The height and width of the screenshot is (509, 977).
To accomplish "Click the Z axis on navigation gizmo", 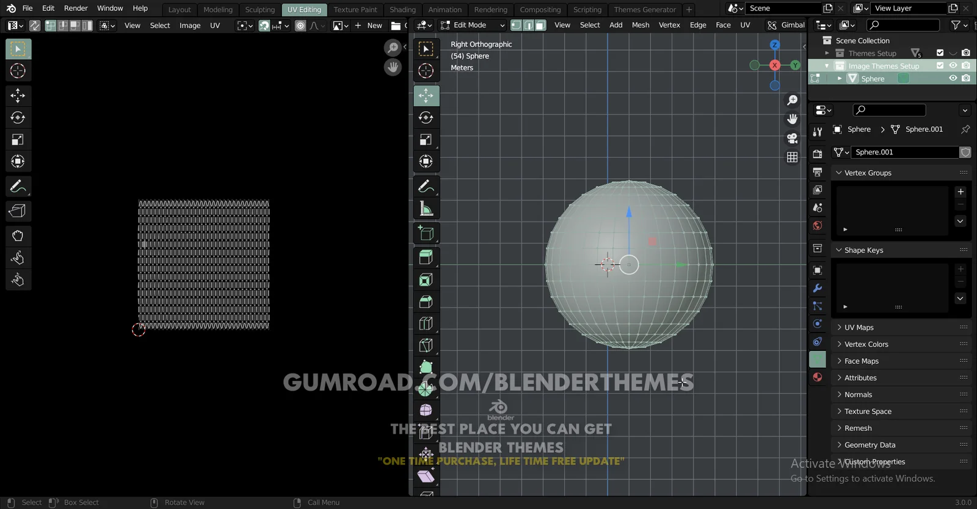I will pyautogui.click(x=775, y=45).
